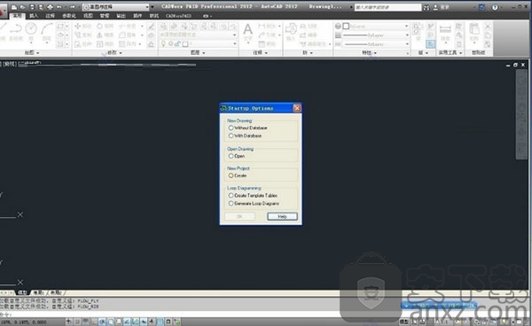Expand the Layers (图层) panel title
Screen dimensions: 532x326
[x=198, y=52]
